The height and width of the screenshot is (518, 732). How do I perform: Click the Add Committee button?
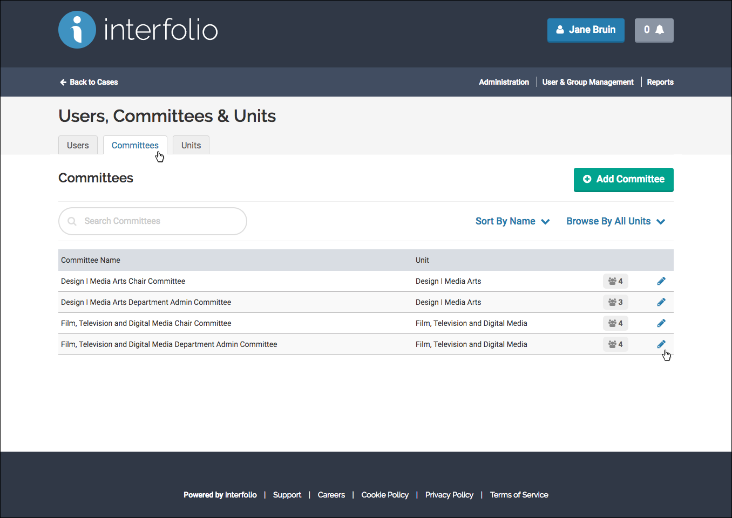[623, 180]
